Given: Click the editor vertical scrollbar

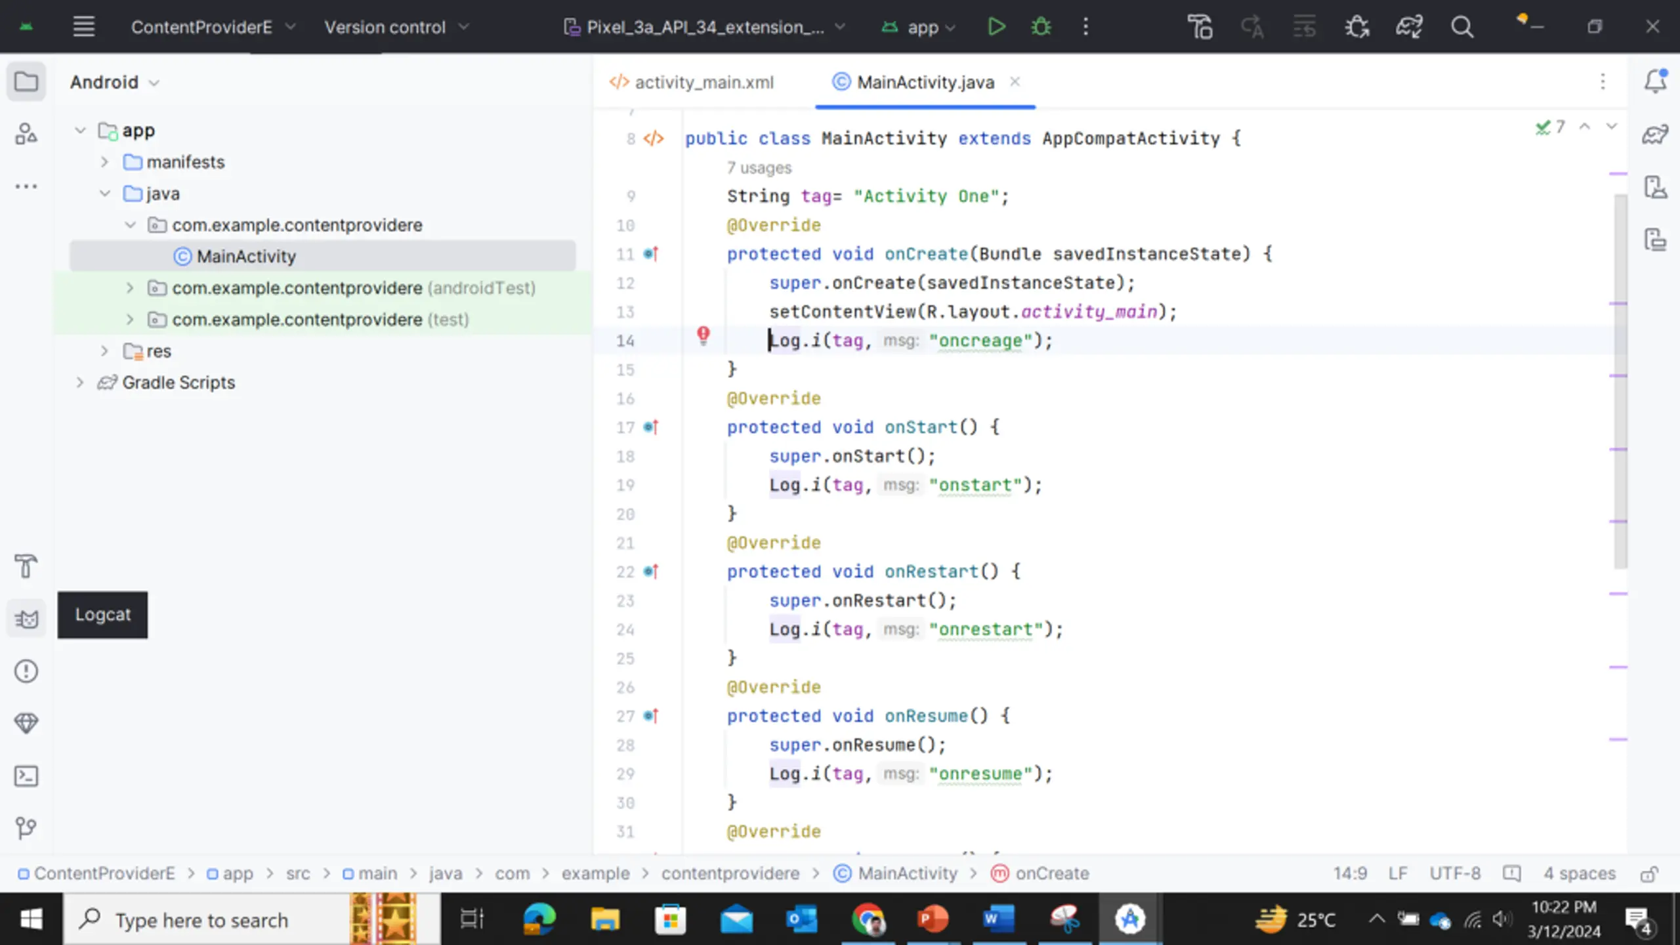Looking at the screenshot, I should 1620,381.
